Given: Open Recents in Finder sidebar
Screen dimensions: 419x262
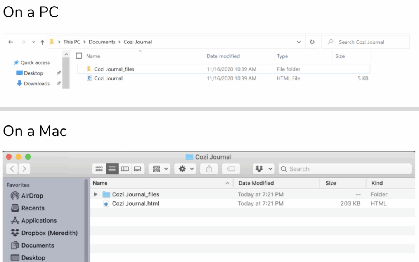Looking at the screenshot, I should pyautogui.click(x=28, y=208).
